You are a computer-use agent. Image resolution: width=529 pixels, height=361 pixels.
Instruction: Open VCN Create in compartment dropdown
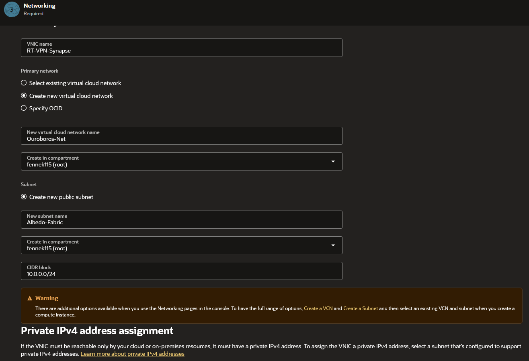click(x=182, y=161)
